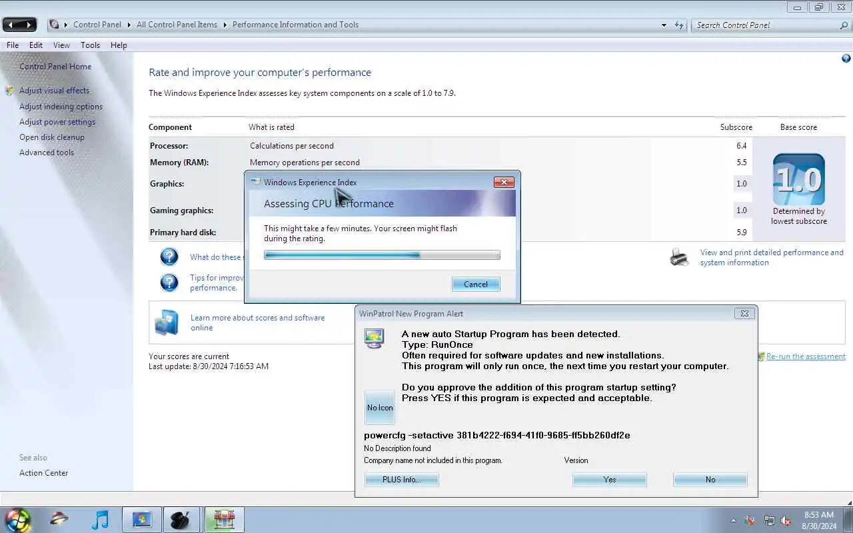The height and width of the screenshot is (533, 853).
Task: Click the No Icon placeholder in WinPatrol alert
Action: point(380,408)
